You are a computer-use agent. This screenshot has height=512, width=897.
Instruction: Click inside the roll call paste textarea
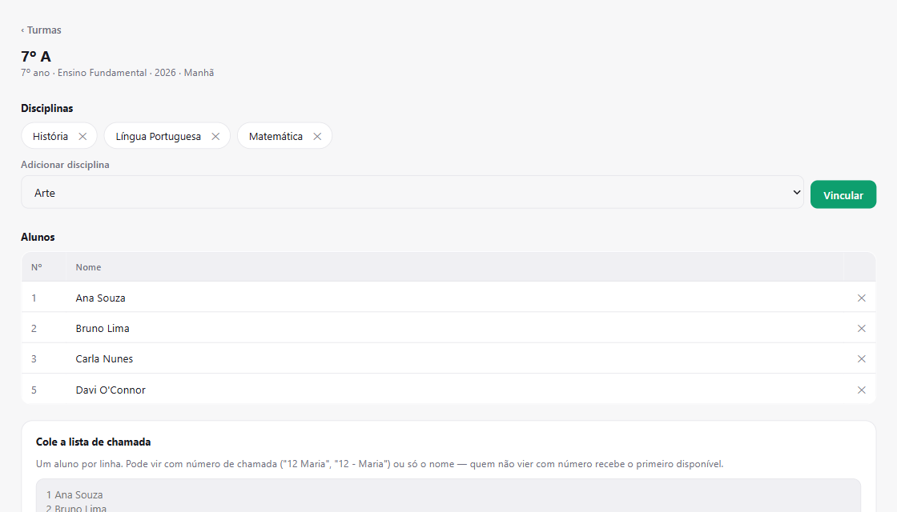(x=448, y=496)
